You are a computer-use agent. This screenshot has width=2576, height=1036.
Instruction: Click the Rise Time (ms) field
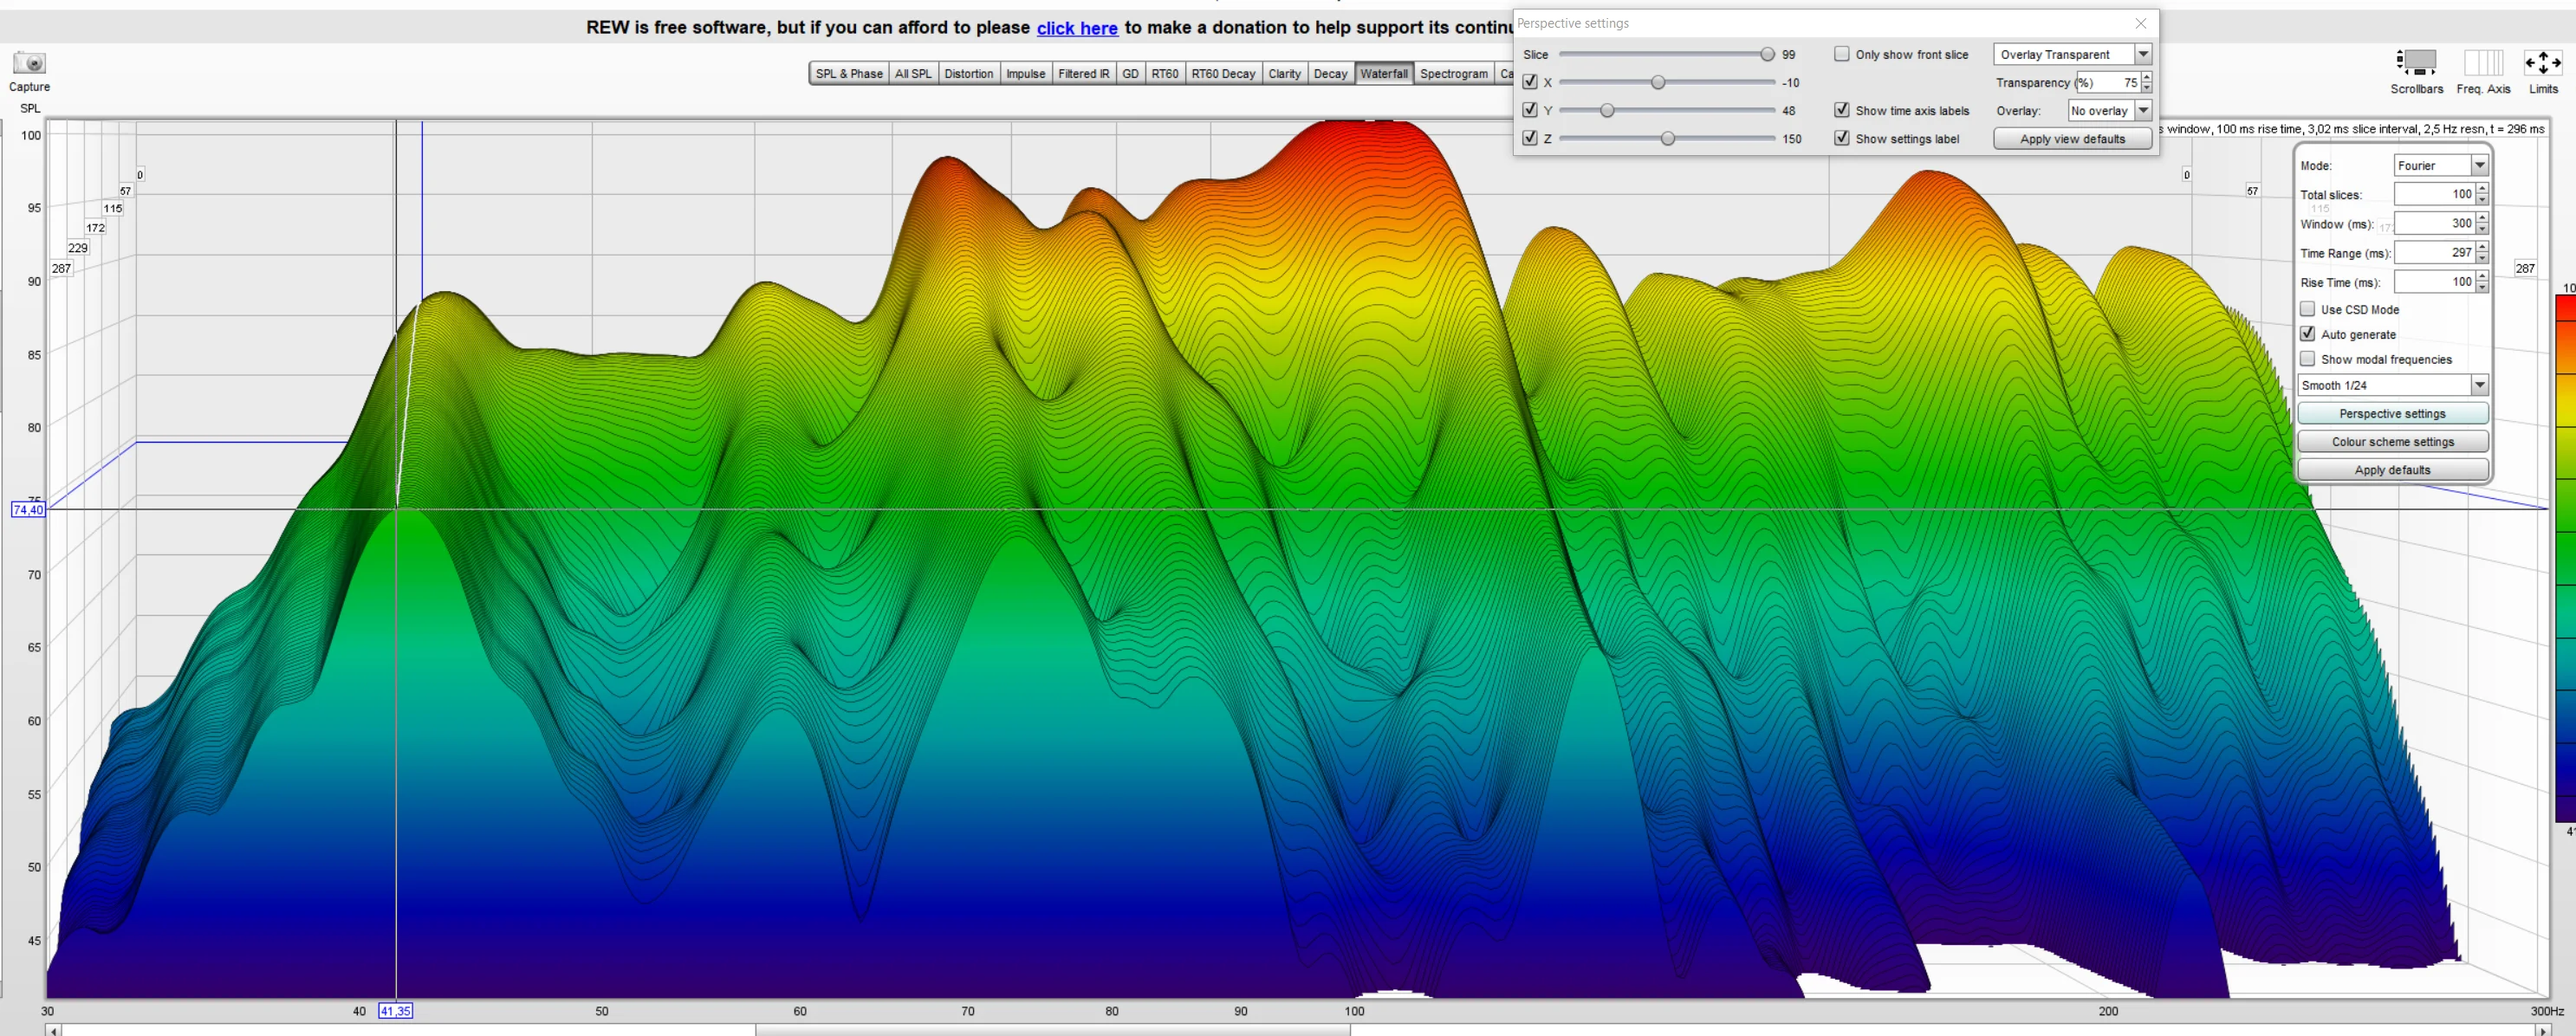(x=2434, y=281)
